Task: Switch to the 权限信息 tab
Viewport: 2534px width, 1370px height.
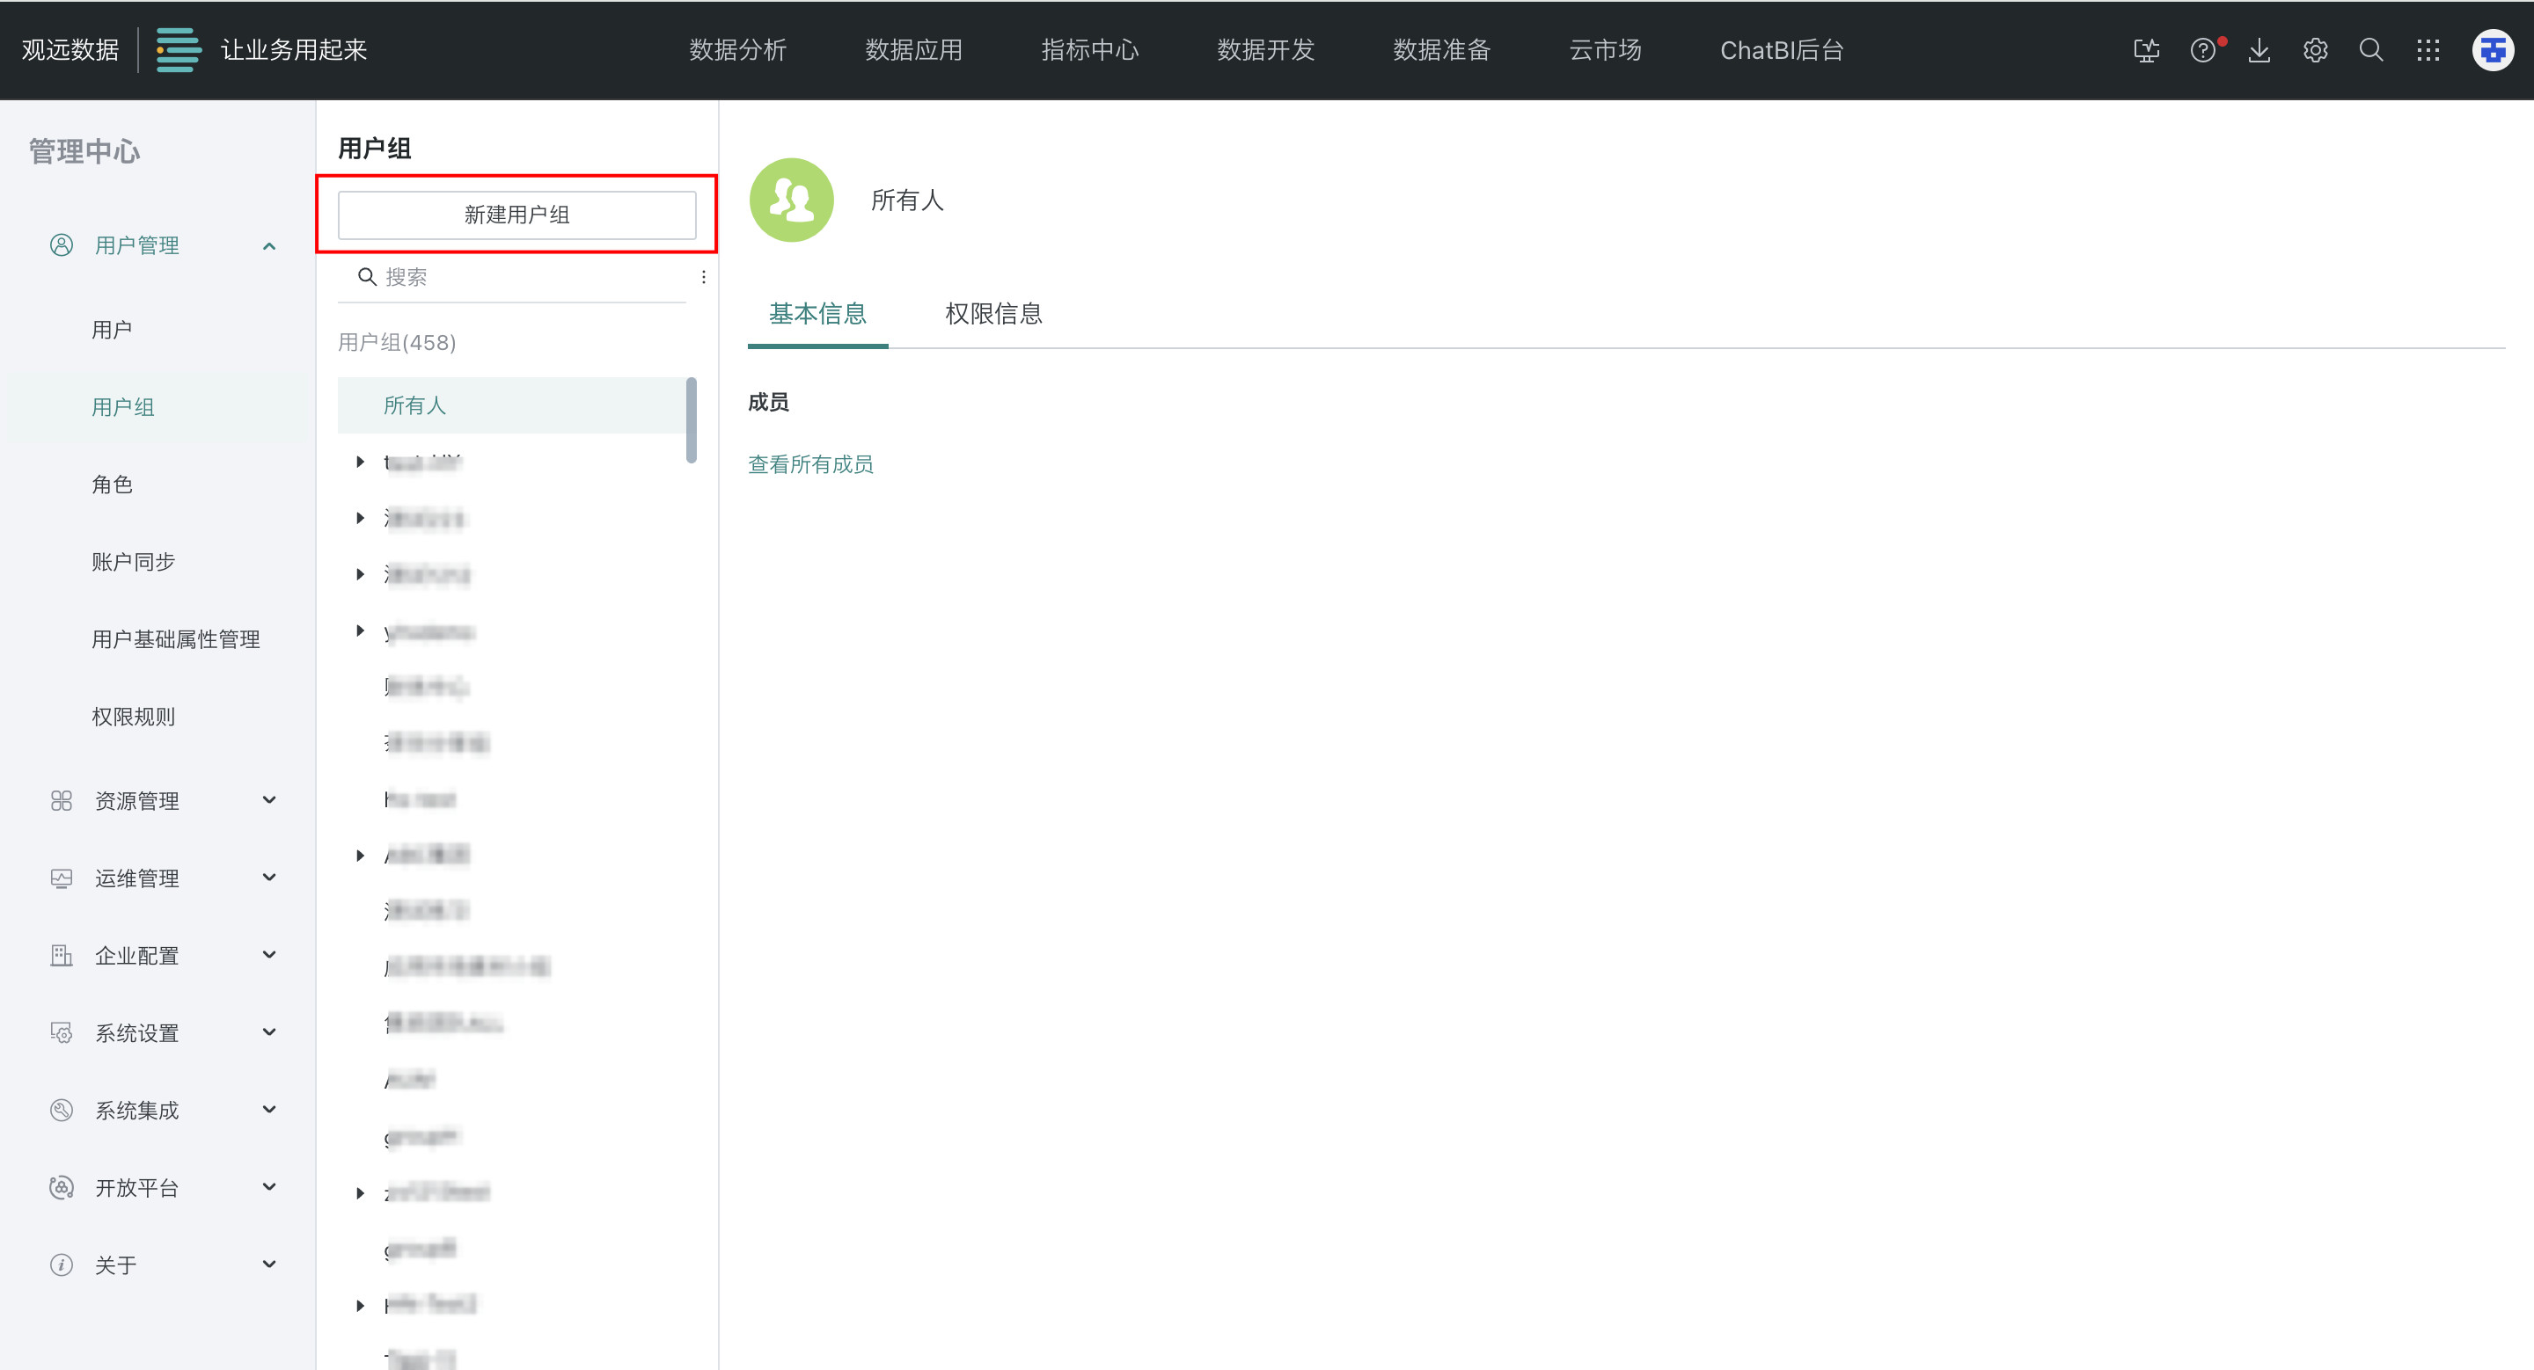Action: click(992, 314)
